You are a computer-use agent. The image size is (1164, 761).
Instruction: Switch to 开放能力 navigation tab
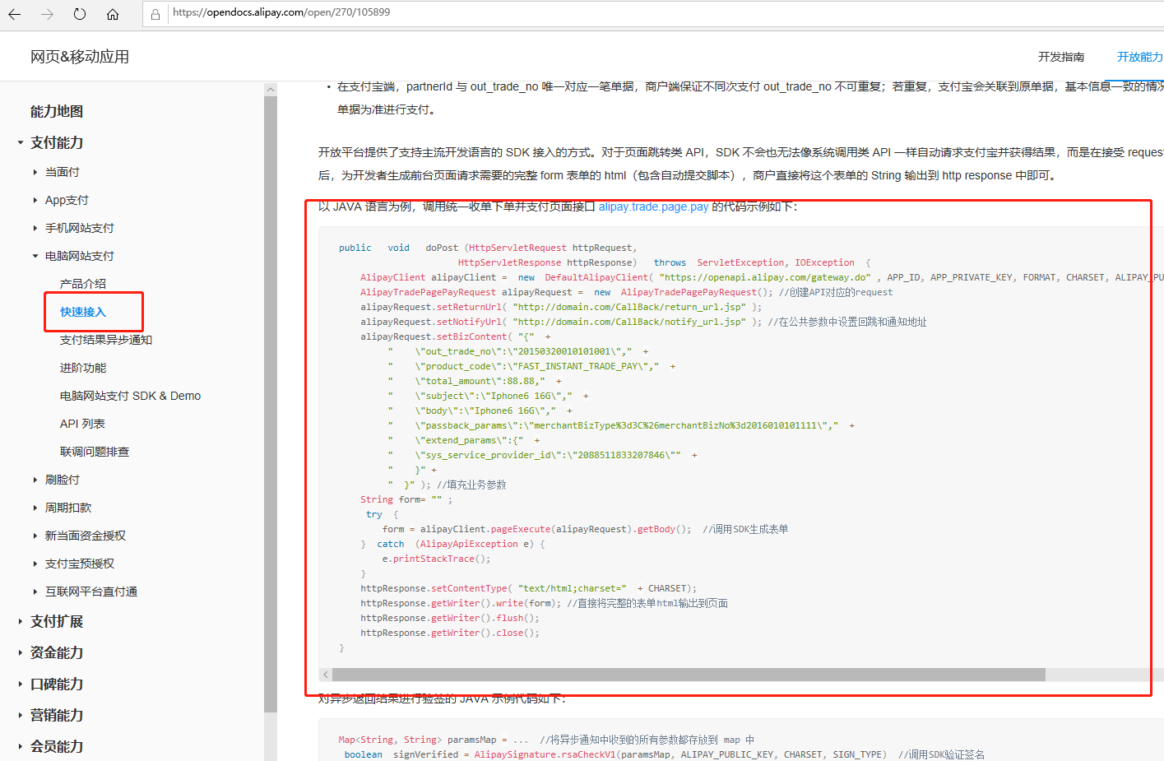coord(1140,57)
